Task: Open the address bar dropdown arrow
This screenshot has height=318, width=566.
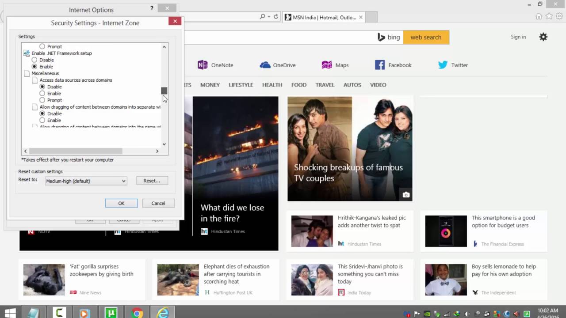Action: click(269, 17)
